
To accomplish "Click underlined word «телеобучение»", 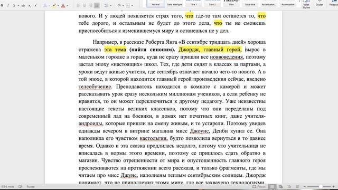I will pos(95,87).
